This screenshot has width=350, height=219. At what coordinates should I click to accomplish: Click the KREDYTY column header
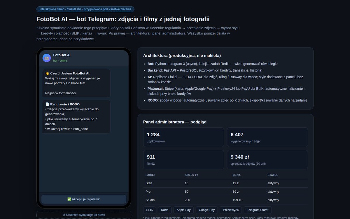pyautogui.click(x=191, y=175)
